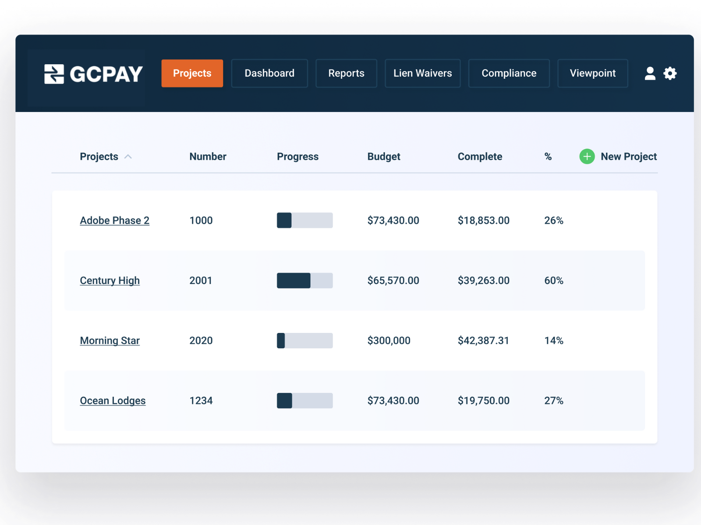The image size is (701, 525).
Task: Open the settings gear icon
Action: pyautogui.click(x=670, y=73)
